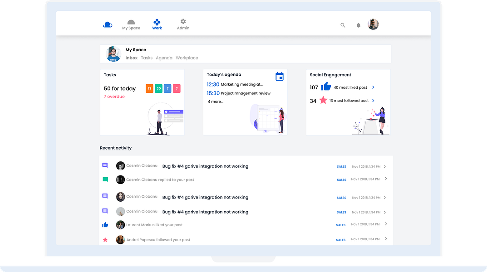The height and width of the screenshot is (272, 487).
Task: Click the 'Today's agenda' card title
Action: click(224, 75)
